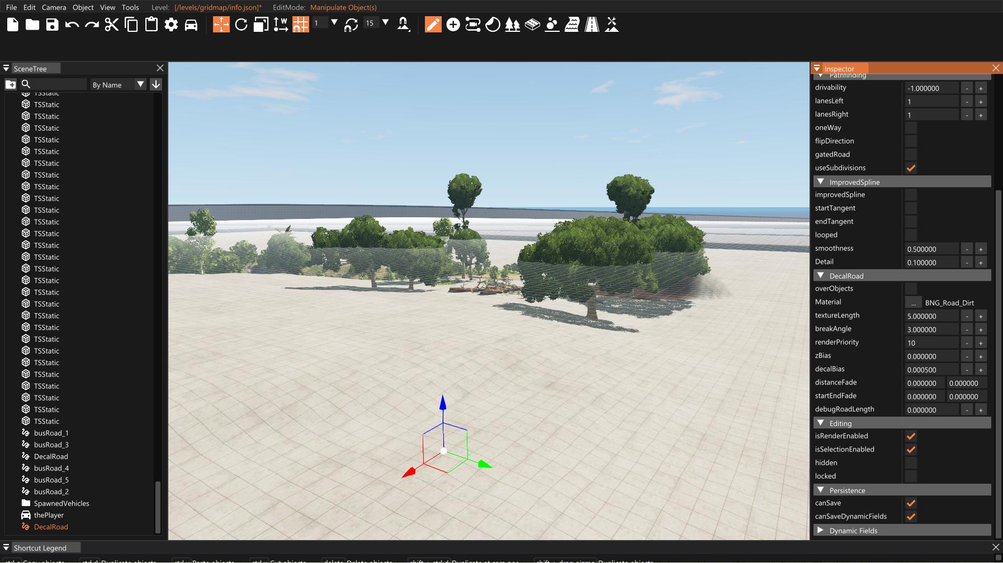Open the forest editor trees tool

point(513,25)
